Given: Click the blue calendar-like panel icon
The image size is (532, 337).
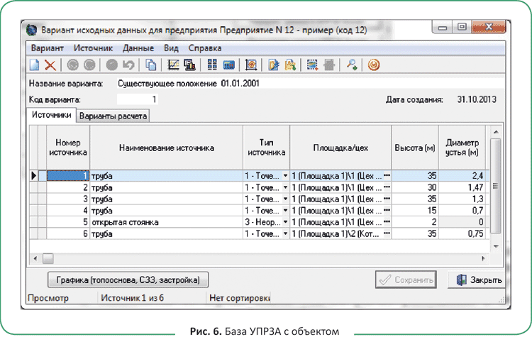Looking at the screenshot, I should 228,65.
